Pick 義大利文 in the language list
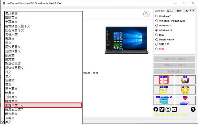 click(44, 114)
